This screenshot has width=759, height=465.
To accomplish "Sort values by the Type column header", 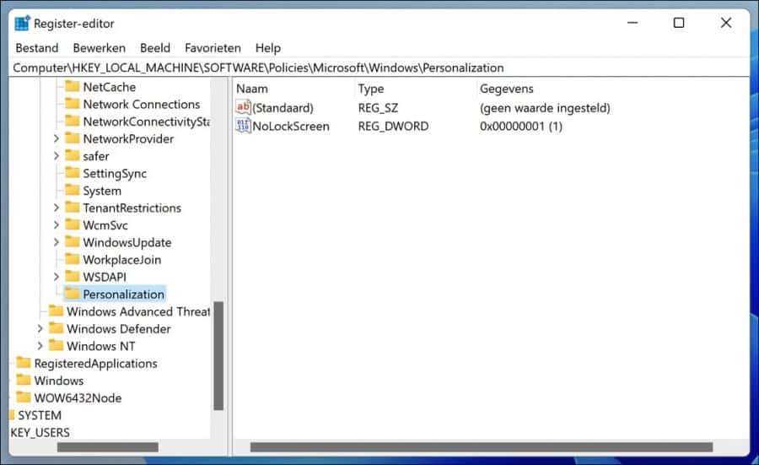I will [371, 89].
